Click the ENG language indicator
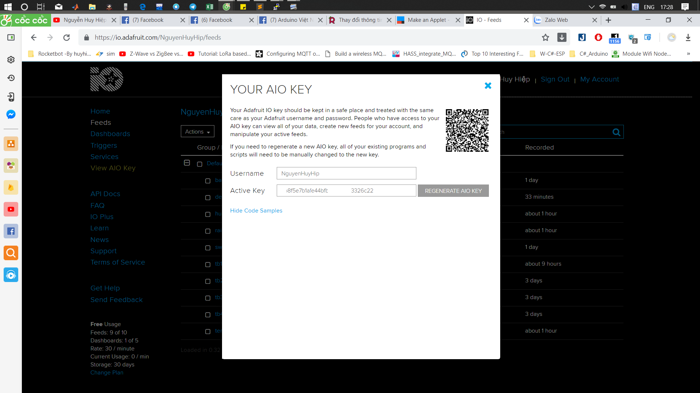 649,7
